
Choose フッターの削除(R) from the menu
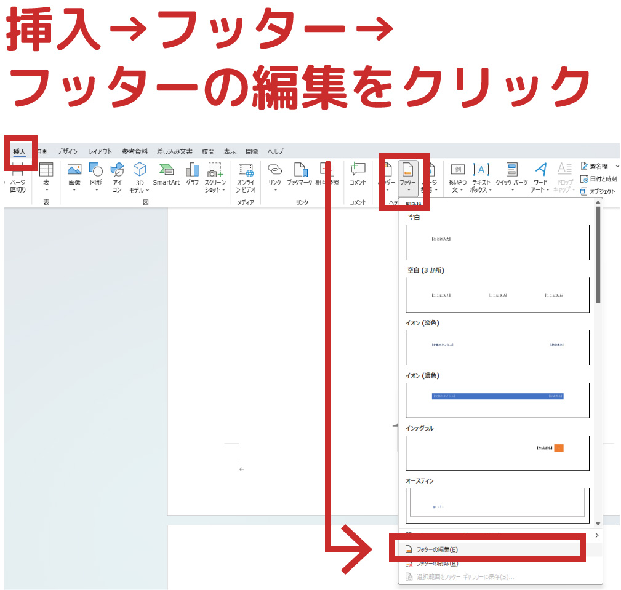click(x=437, y=563)
